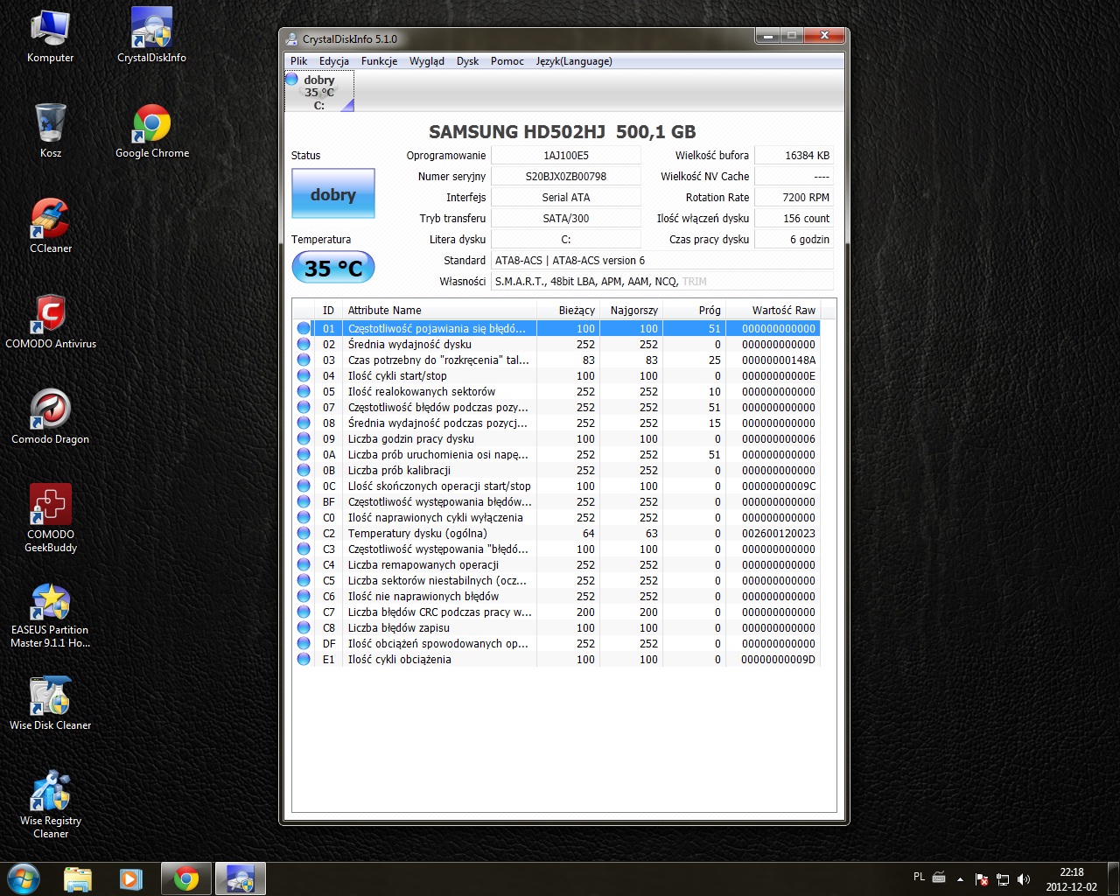Open the media player taskbar icon
This screenshot has height=896, width=1120.
click(131, 878)
